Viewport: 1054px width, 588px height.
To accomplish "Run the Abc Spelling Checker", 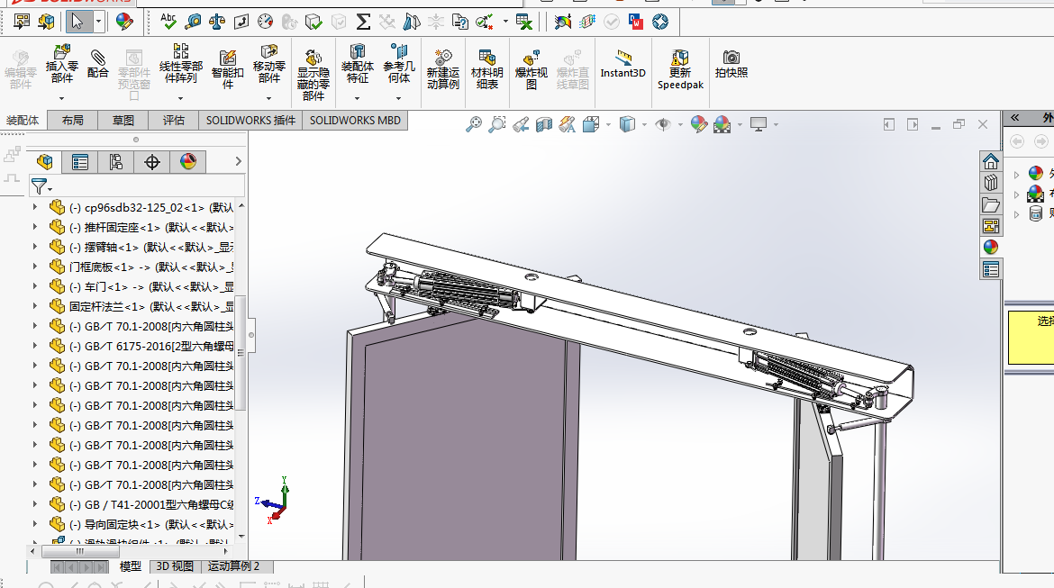I will 168,22.
